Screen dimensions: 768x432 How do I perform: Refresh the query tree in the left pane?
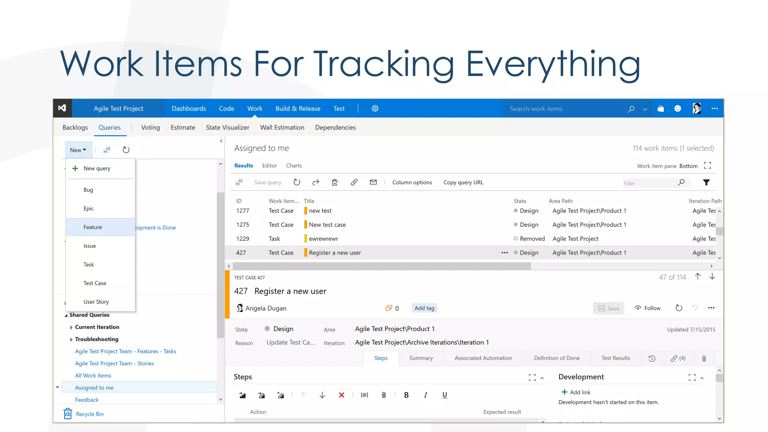click(126, 150)
